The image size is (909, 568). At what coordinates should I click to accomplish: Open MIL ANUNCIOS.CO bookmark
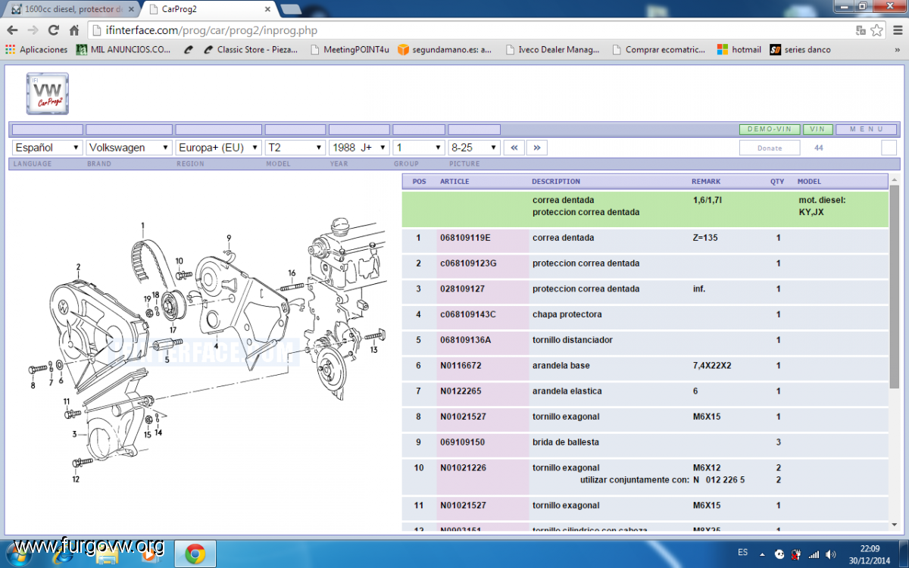pyautogui.click(x=123, y=49)
